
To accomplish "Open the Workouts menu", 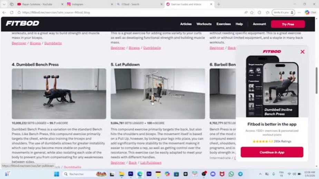I will 204,24.
